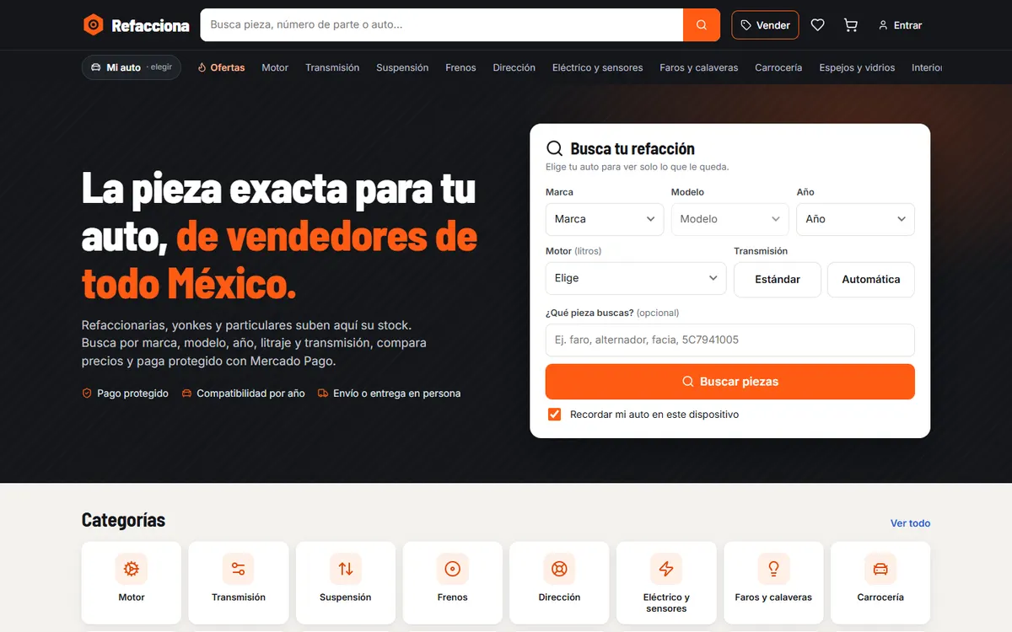Open the Modelo dropdown
Image resolution: width=1012 pixels, height=632 pixels.
point(730,219)
